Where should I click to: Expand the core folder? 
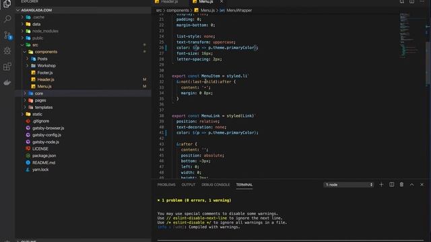25,93
